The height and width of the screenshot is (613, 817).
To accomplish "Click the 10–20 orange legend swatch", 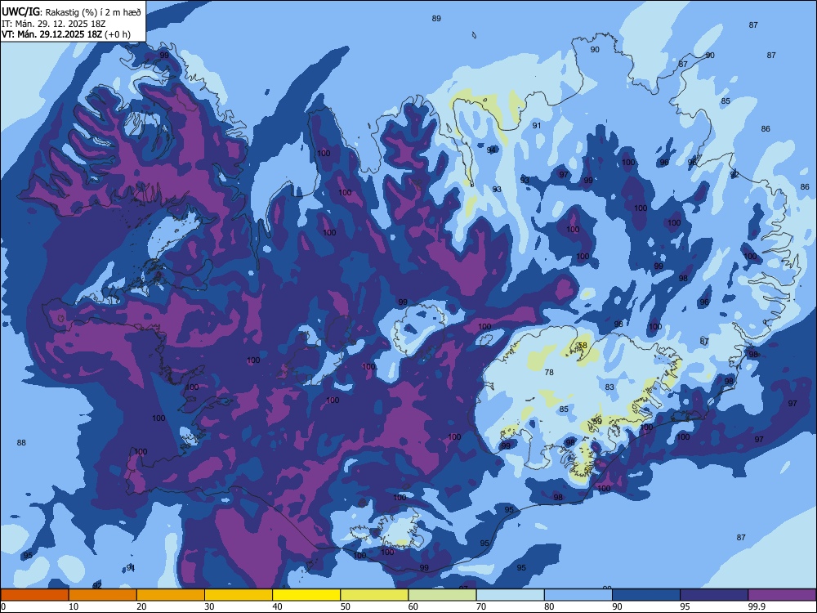I will (103, 595).
